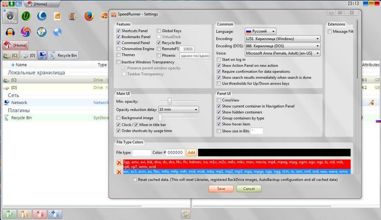Launch the green IObit Uninstaller shortcut
The image size is (381, 220).
pos(26,16)
